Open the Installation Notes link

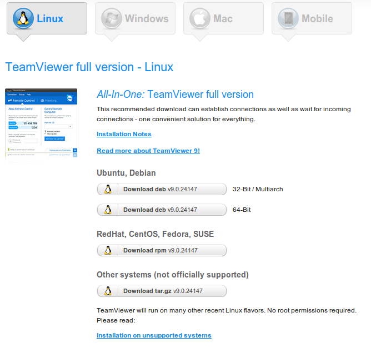(x=124, y=134)
